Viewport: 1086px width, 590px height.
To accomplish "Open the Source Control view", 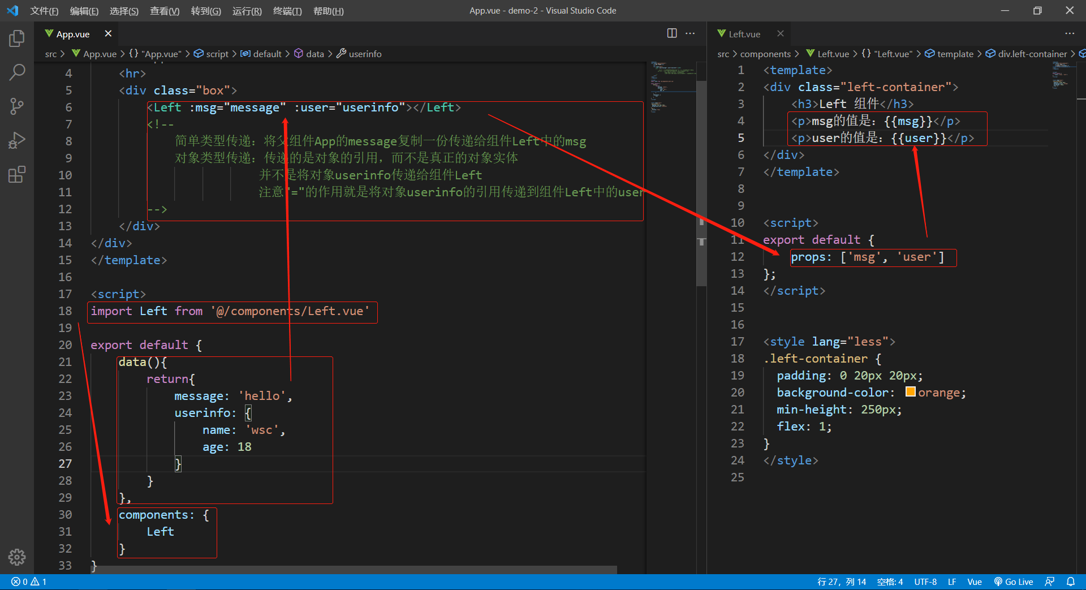I will [x=17, y=106].
